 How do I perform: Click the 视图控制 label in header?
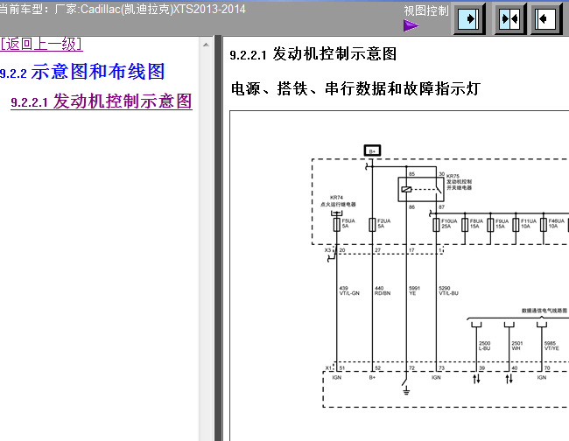(425, 10)
